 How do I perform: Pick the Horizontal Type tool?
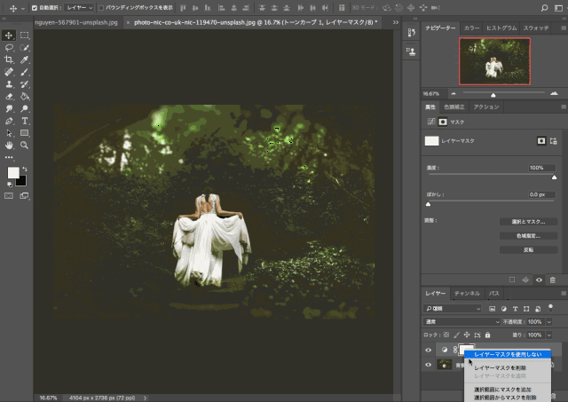tap(24, 121)
